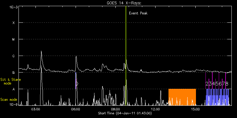Click the yellow "Sit & Stare mode" label

tap(10, 81)
